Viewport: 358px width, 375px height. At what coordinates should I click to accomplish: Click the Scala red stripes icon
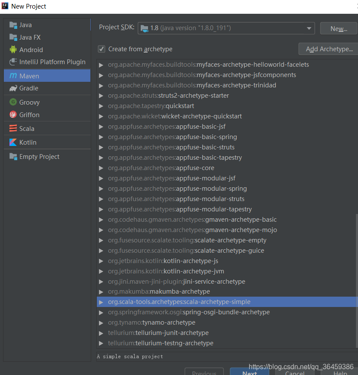coord(13,128)
